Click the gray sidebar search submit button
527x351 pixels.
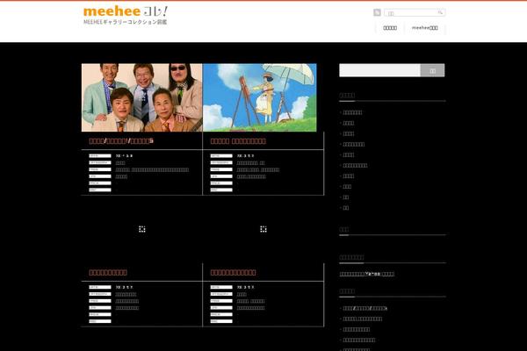pyautogui.click(x=432, y=70)
